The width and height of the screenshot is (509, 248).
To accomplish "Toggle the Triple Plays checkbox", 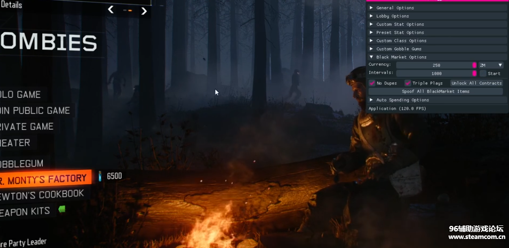I will pyautogui.click(x=408, y=83).
